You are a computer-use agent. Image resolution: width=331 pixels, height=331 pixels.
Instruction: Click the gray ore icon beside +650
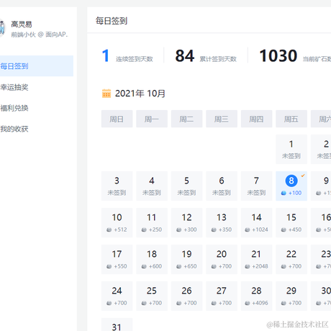(179, 266)
